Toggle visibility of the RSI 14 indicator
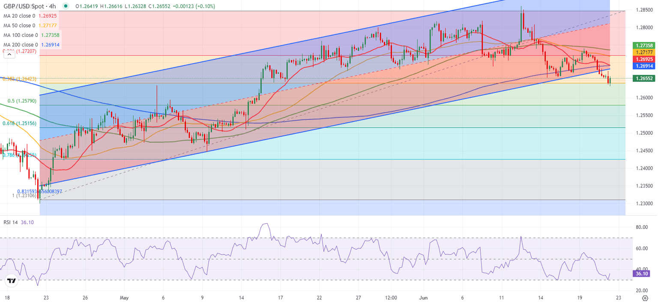The height and width of the screenshot is (303, 658). click(x=12, y=222)
